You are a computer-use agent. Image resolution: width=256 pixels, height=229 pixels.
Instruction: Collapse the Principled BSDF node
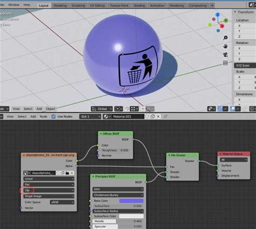tap(93, 177)
